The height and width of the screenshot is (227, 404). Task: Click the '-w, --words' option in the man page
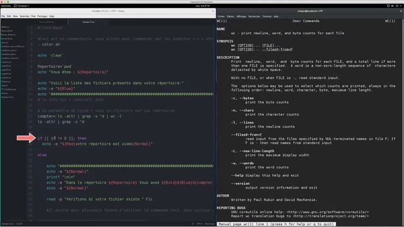point(242,163)
